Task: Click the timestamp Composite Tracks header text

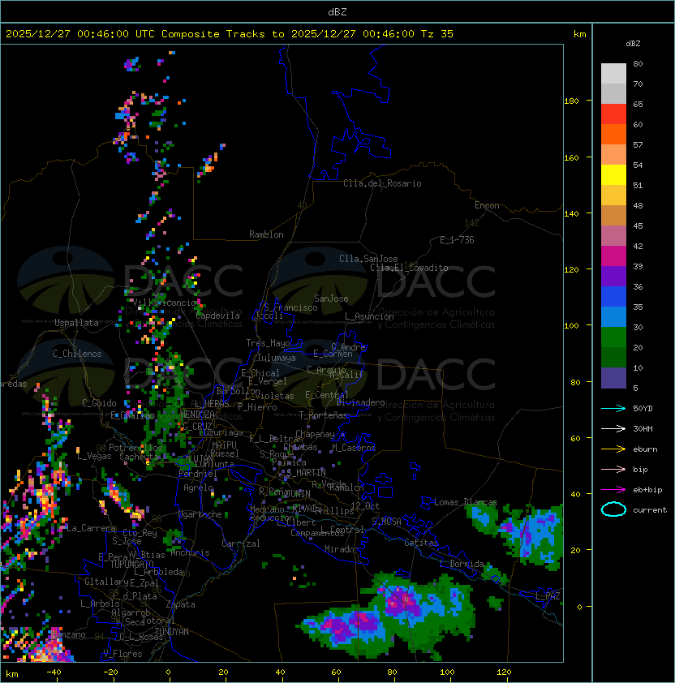Action: 230,34
